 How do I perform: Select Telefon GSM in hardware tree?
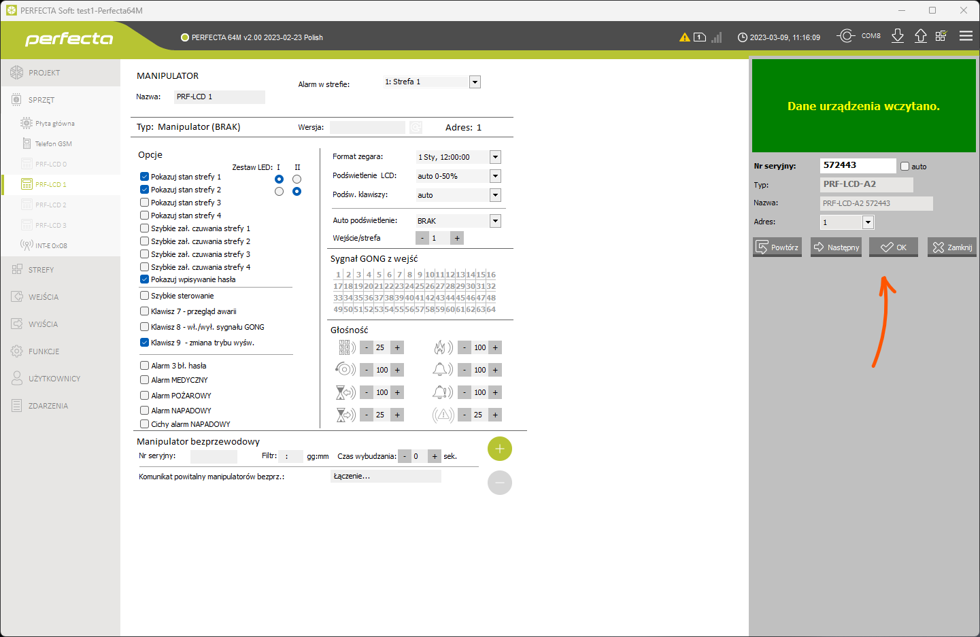[54, 144]
